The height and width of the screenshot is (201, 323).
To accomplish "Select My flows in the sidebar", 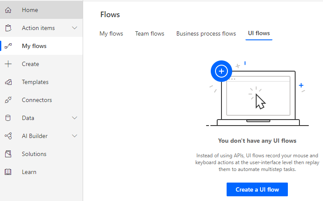I will 41,46.
